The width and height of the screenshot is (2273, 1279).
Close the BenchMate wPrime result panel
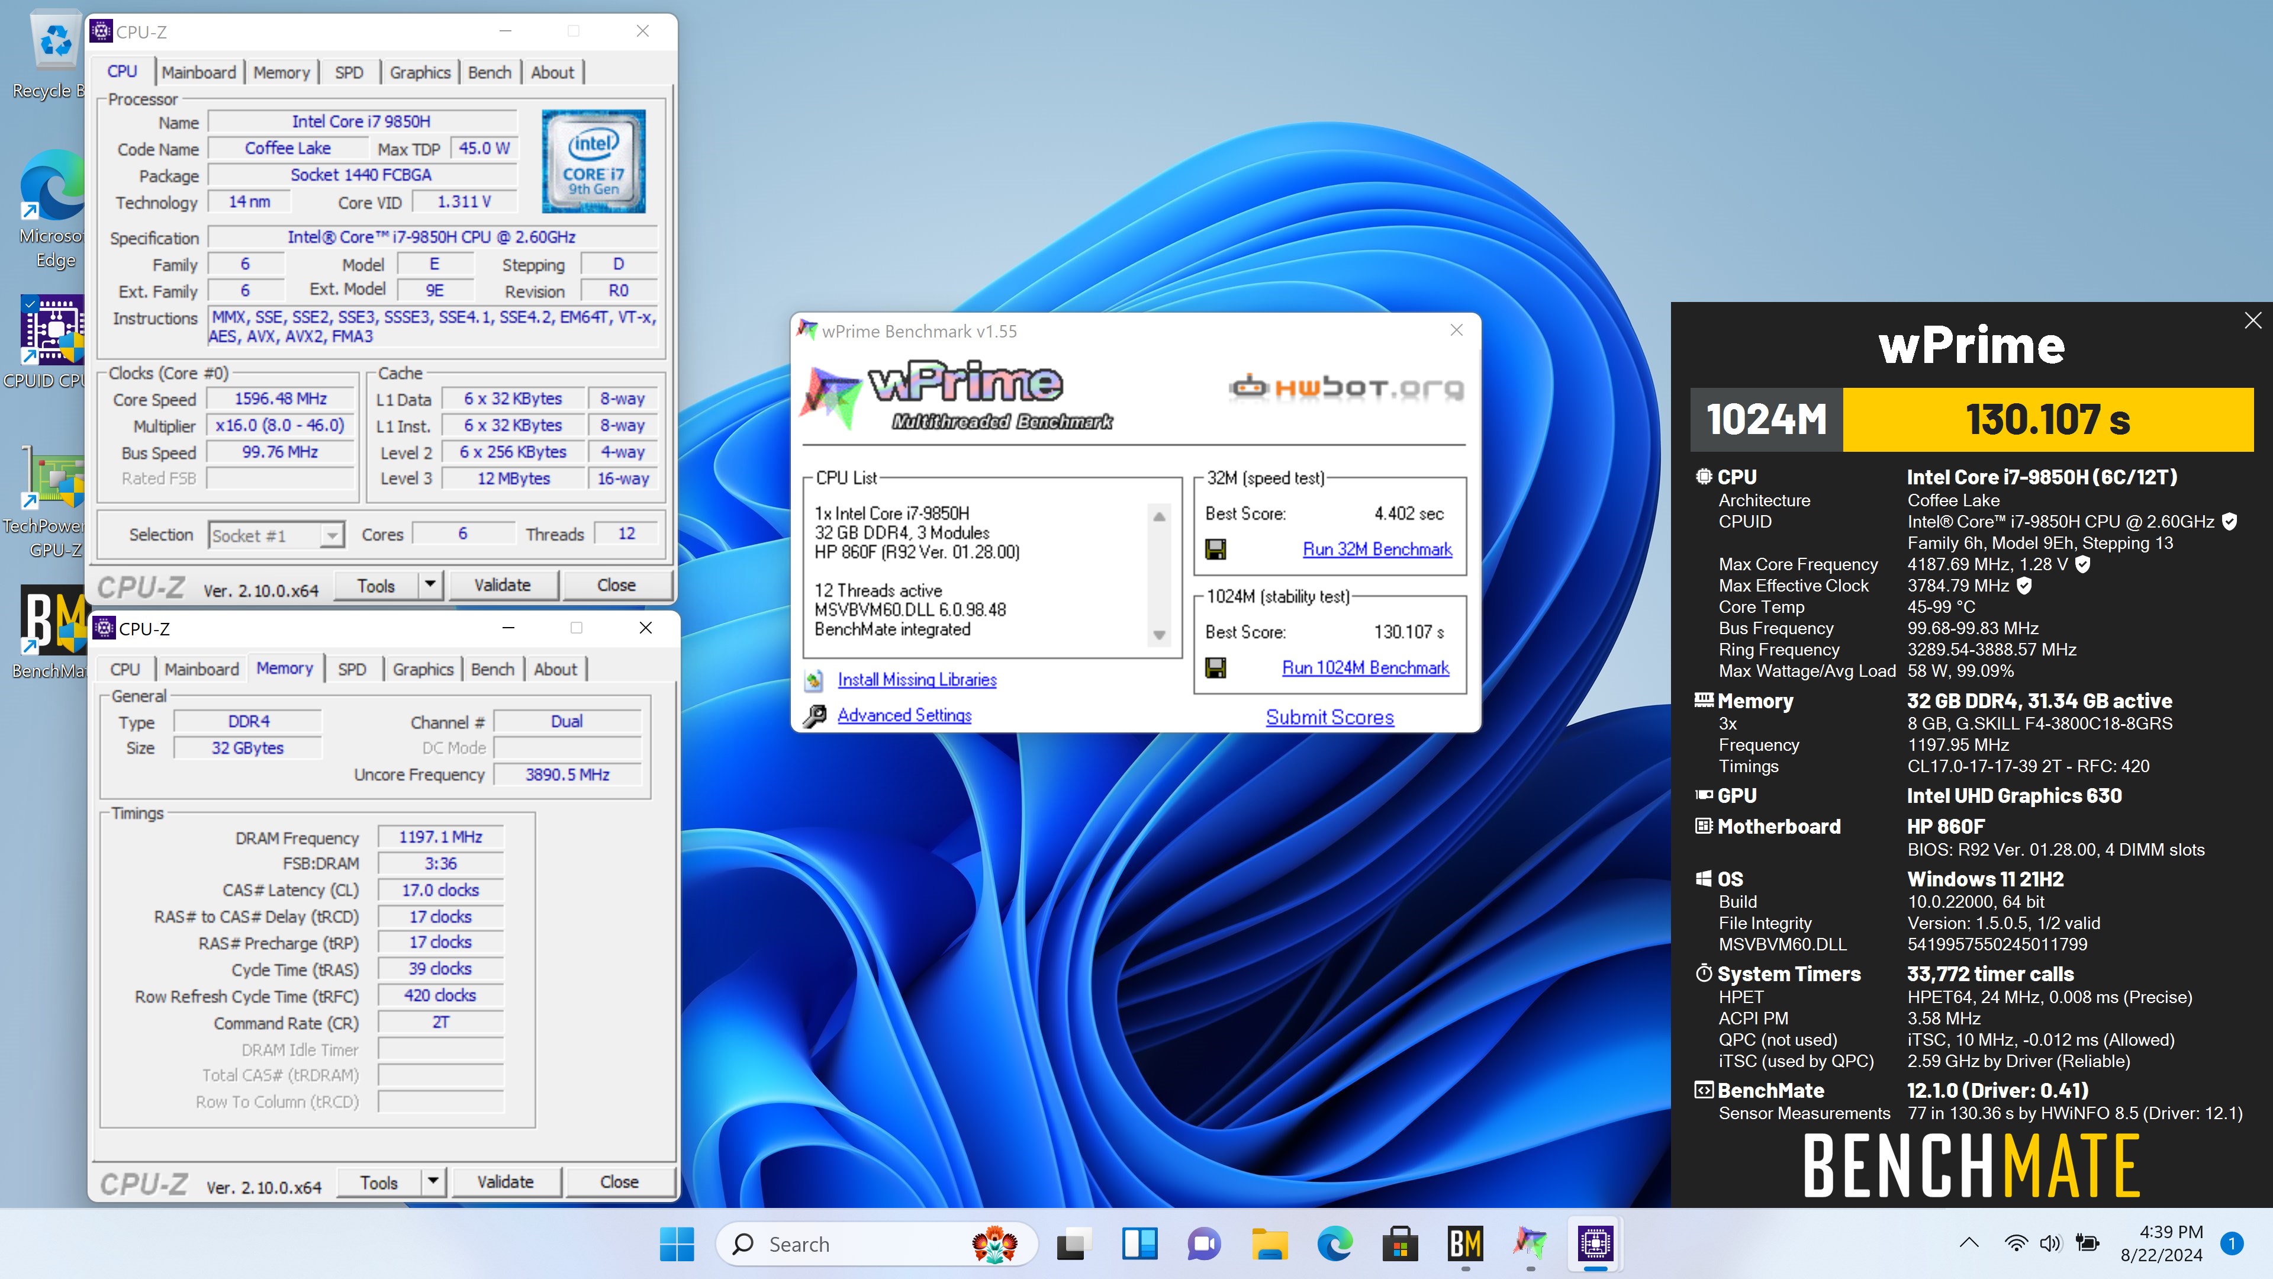tap(2253, 320)
